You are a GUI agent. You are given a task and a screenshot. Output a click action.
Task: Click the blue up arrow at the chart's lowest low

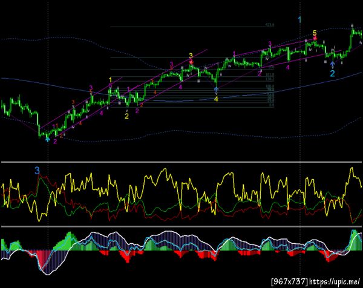(x=47, y=139)
